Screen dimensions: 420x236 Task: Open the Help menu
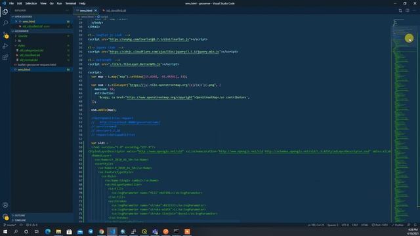pyautogui.click(x=82, y=3)
